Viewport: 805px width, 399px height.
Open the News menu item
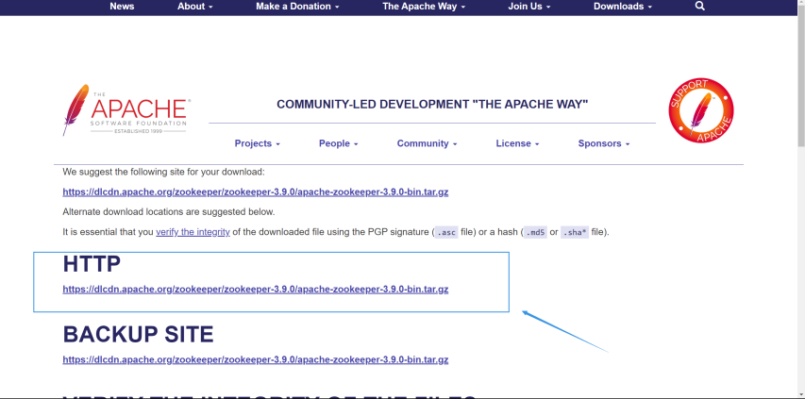tap(122, 7)
